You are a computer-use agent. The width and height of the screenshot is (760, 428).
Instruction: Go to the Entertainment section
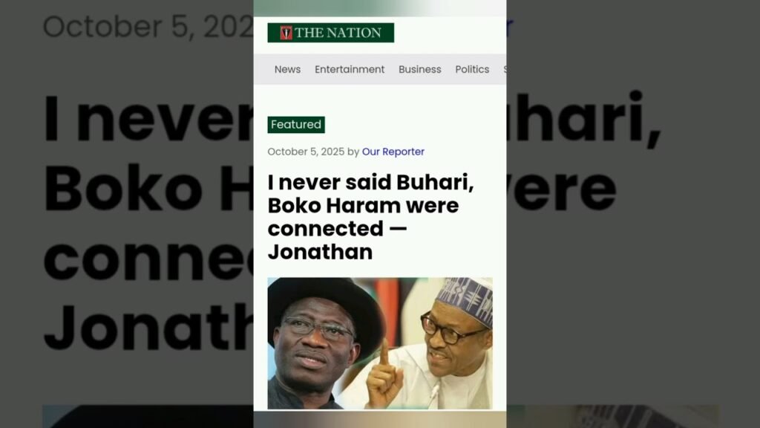point(350,69)
